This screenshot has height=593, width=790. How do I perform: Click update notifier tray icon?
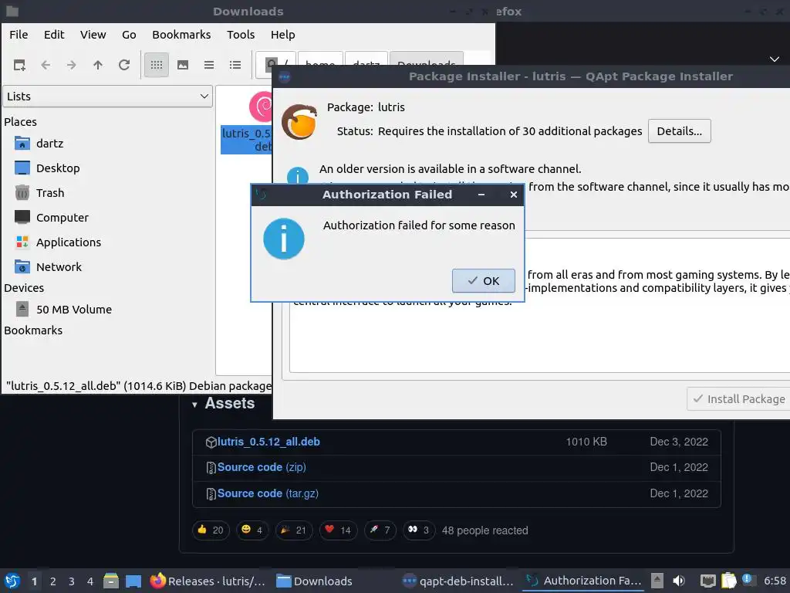(x=747, y=580)
